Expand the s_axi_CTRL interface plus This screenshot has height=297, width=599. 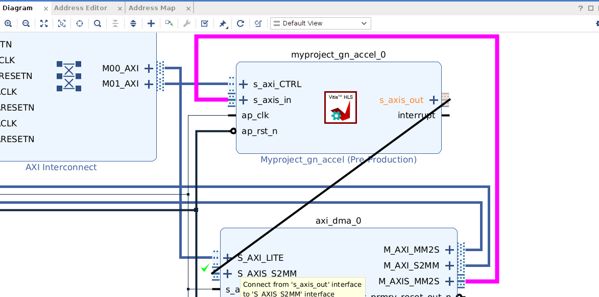pyautogui.click(x=243, y=84)
